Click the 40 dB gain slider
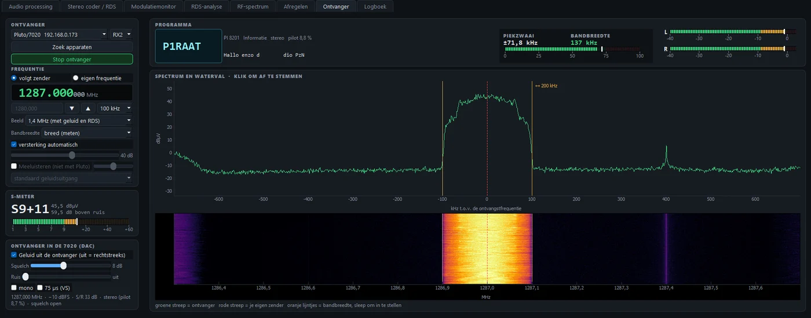811x318 pixels. (x=64, y=155)
